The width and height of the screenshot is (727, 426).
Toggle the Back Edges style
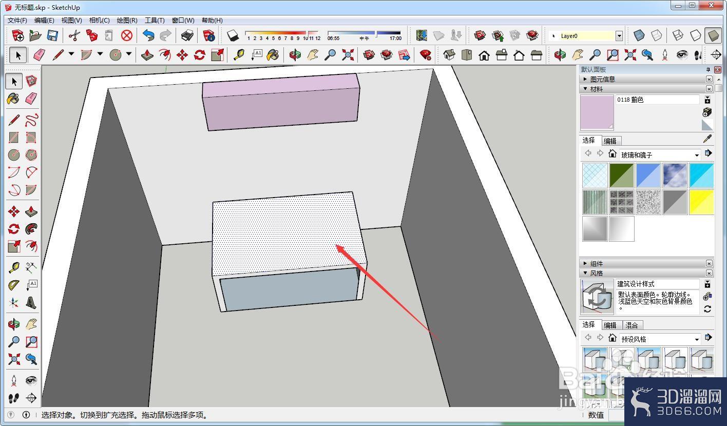point(657,35)
